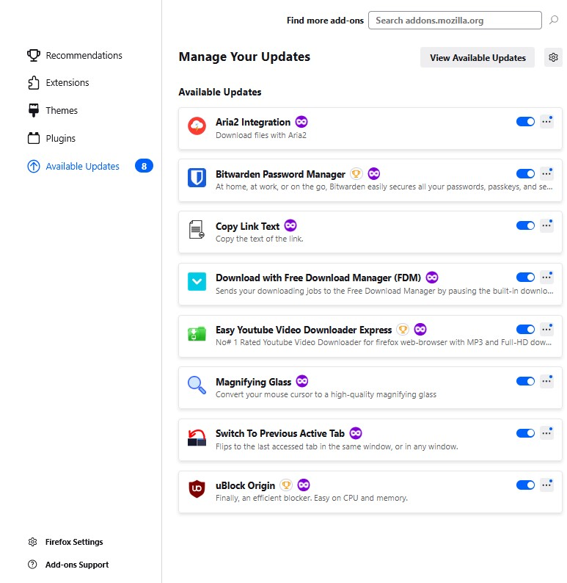Click the Bitwarden Password Manager icon
Viewport: 567px width, 583px height.
(x=197, y=178)
